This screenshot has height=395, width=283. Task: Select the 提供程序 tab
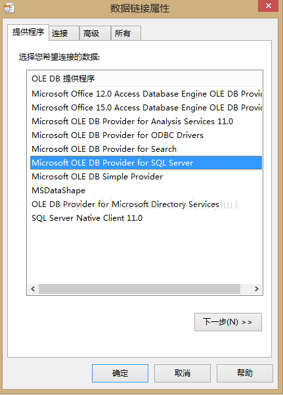click(x=28, y=32)
